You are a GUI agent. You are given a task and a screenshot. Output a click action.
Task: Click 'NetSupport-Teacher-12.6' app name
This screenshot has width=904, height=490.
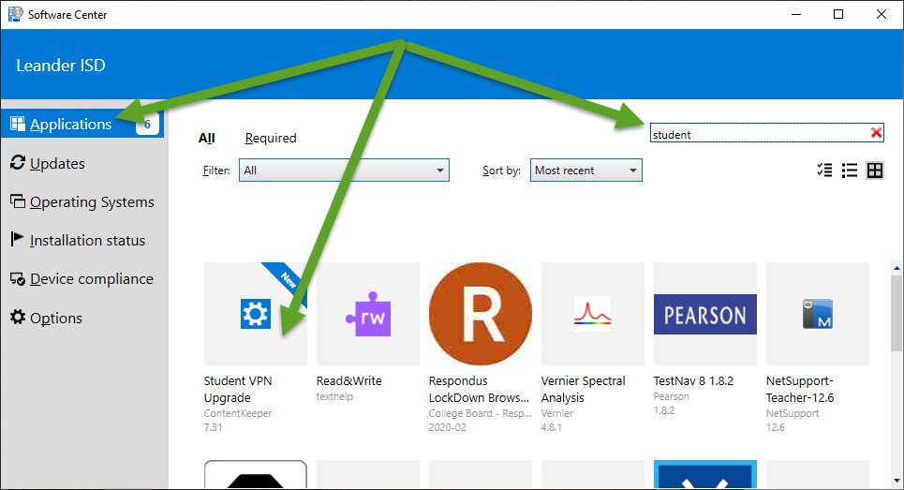pyautogui.click(x=800, y=389)
